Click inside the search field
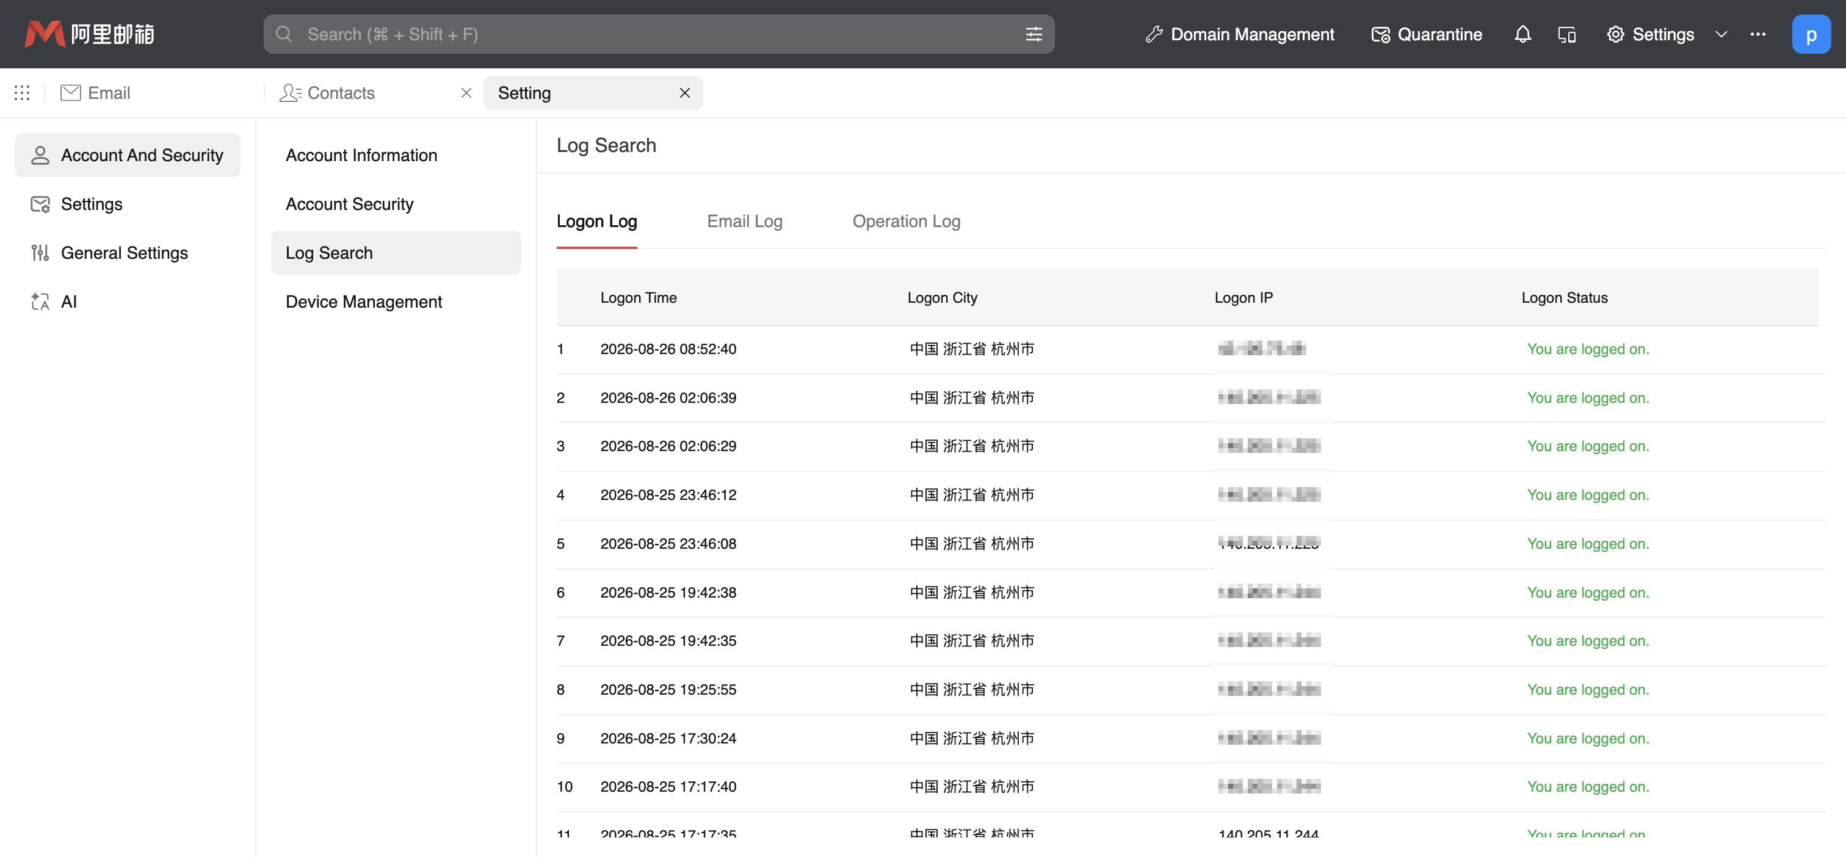Viewport: 1846px width, 857px height. click(x=659, y=34)
